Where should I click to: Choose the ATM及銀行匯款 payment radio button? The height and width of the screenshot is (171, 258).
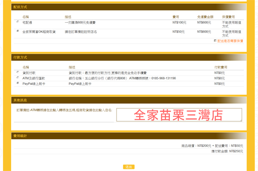click(18, 78)
